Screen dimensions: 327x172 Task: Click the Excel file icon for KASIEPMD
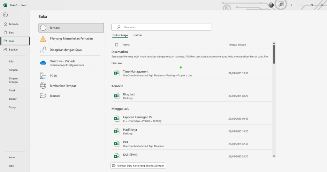tap(117, 156)
